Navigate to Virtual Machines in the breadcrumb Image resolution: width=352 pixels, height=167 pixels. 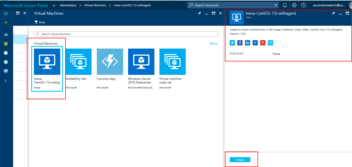pyautogui.click(x=95, y=5)
